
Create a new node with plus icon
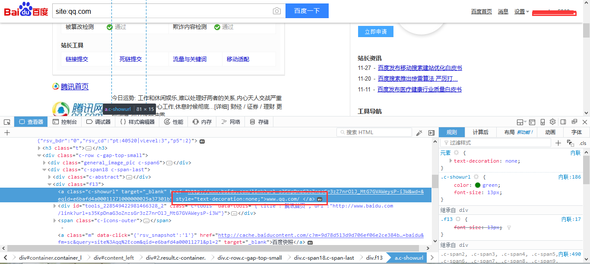tap(6, 132)
